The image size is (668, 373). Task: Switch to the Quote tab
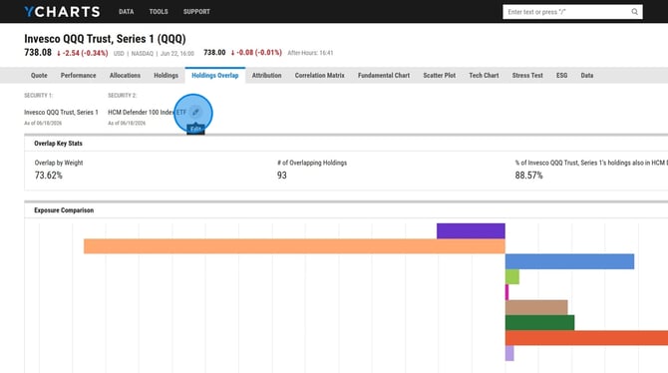click(39, 76)
